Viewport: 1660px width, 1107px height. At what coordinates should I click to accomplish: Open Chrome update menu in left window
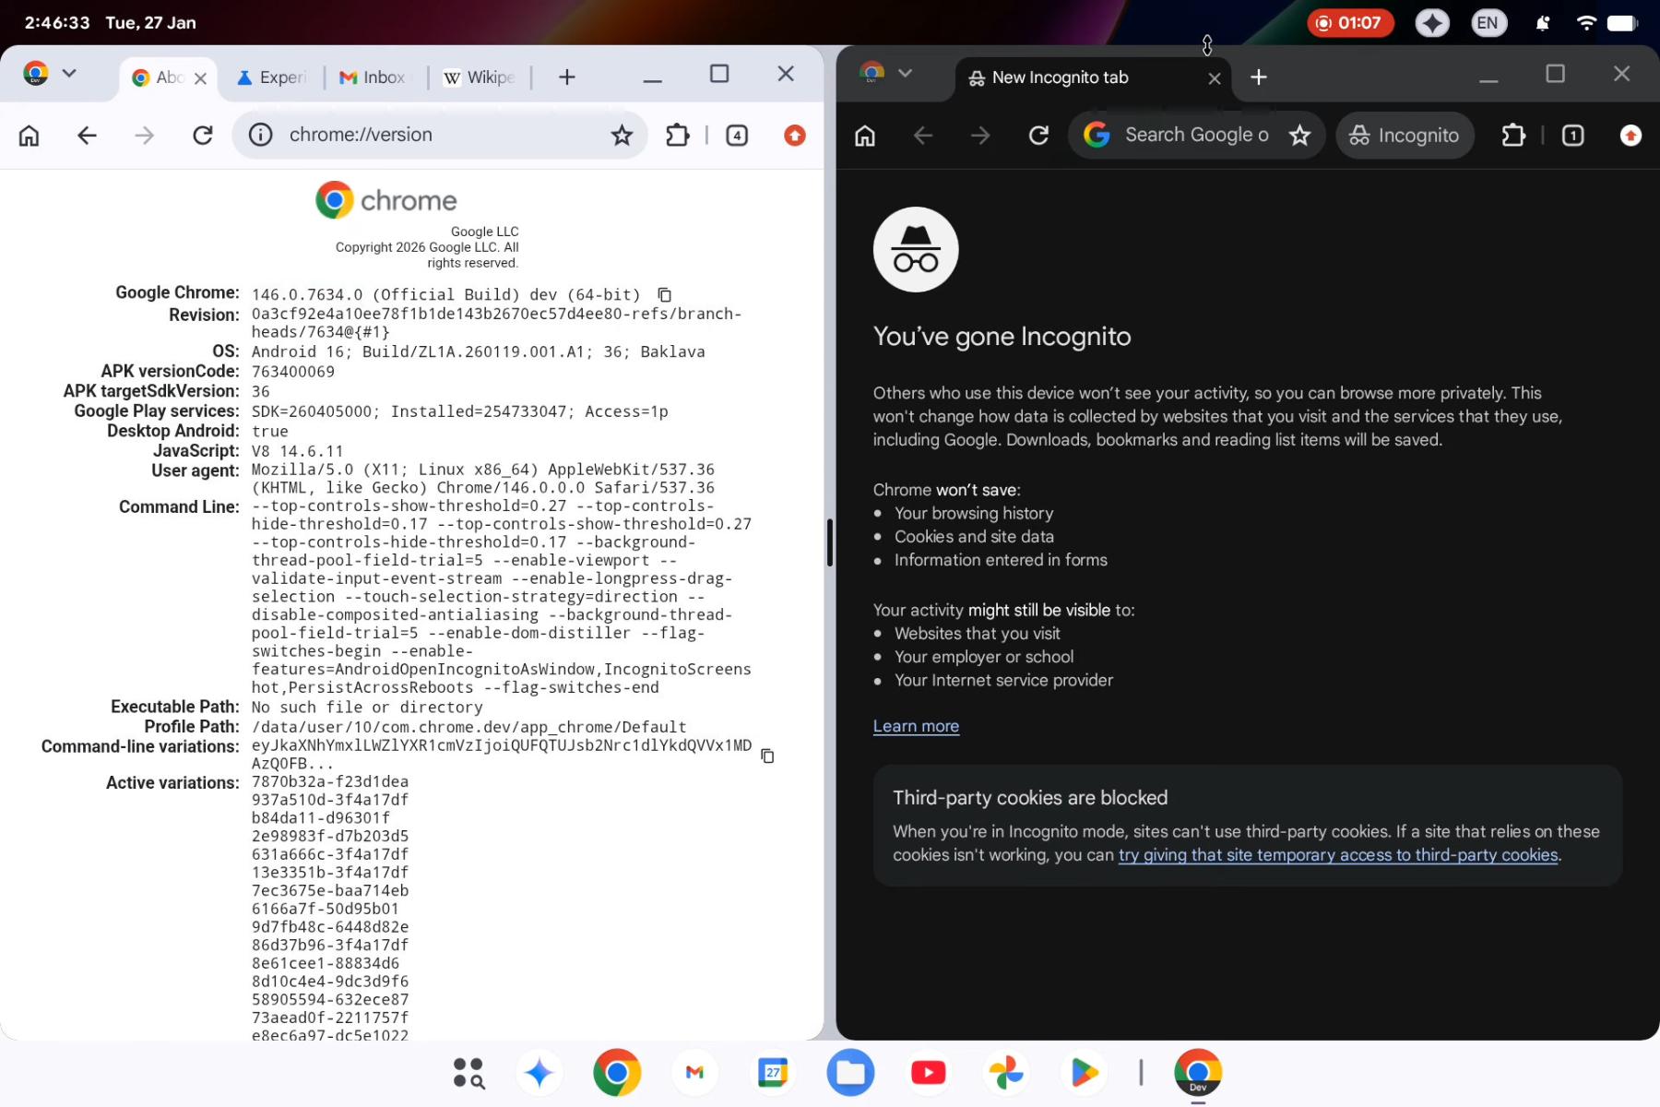pos(795,136)
